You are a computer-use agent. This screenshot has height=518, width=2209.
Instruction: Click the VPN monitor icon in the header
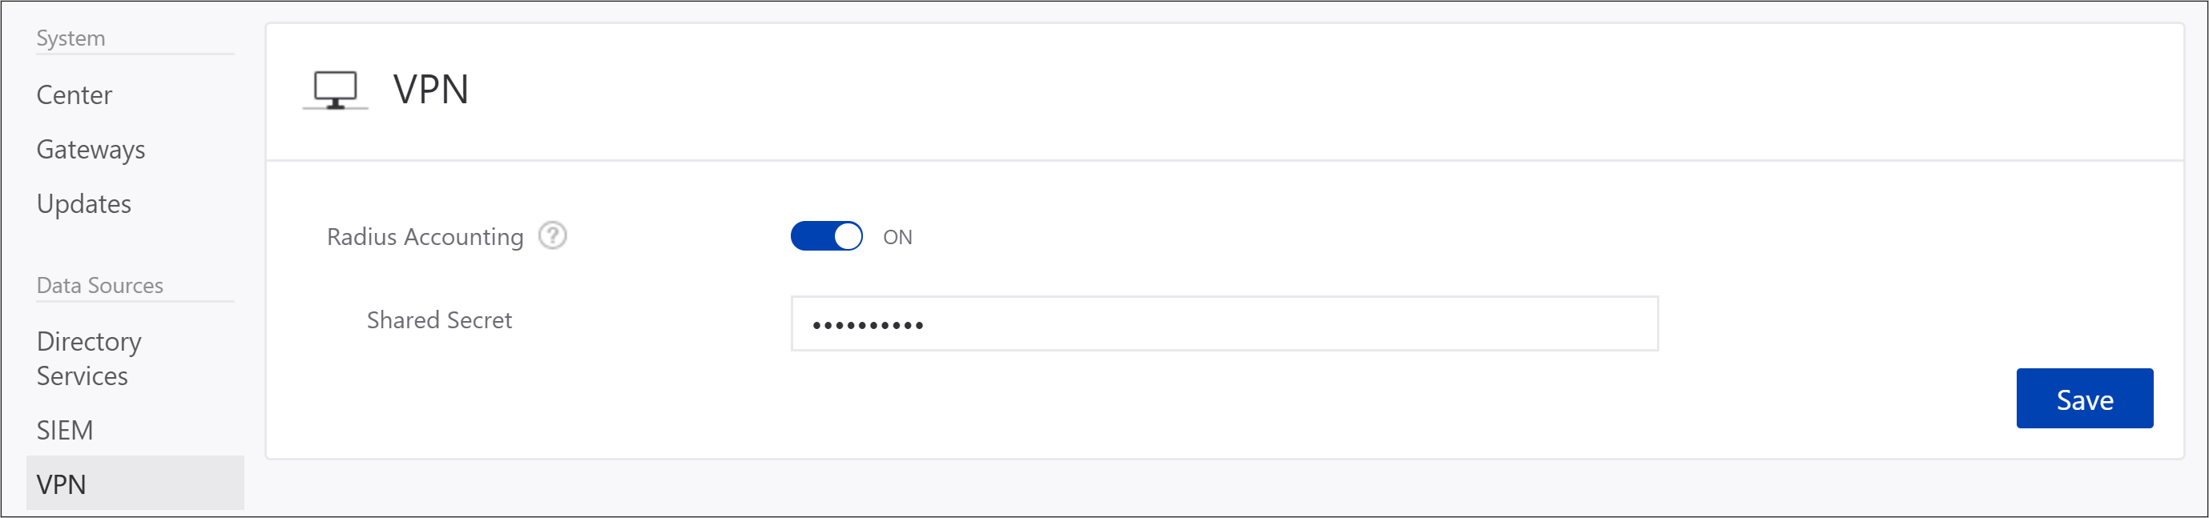[x=335, y=89]
